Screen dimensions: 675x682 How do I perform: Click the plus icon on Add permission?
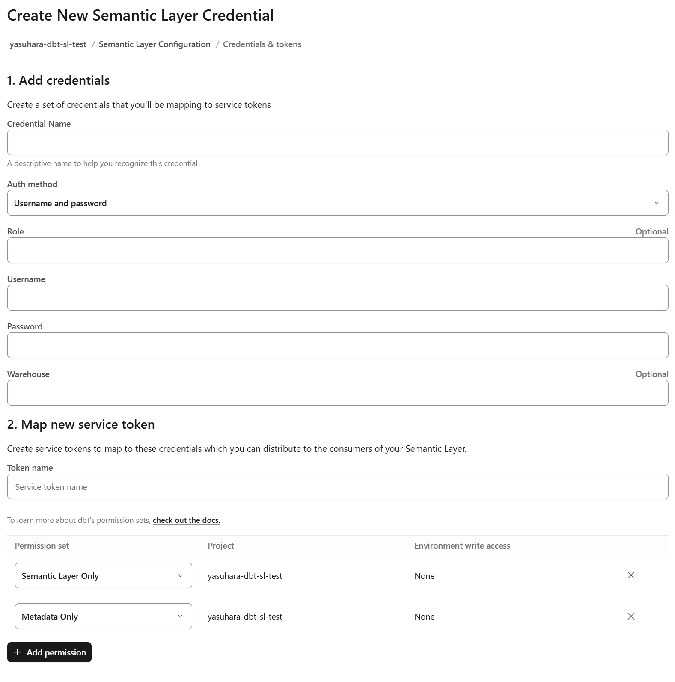pos(18,652)
